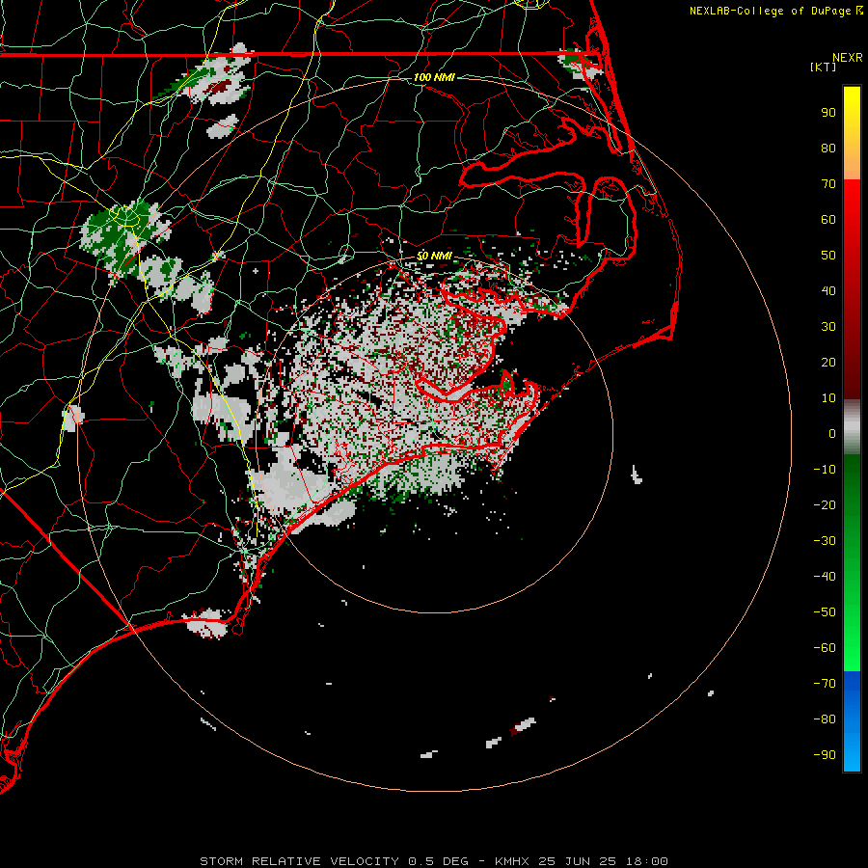The image size is (868, 868).
Task: Click the "KMHX" station ID in the caption
Action: (x=512, y=861)
